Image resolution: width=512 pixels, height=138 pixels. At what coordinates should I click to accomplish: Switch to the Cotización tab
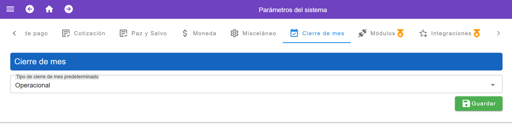(x=84, y=33)
